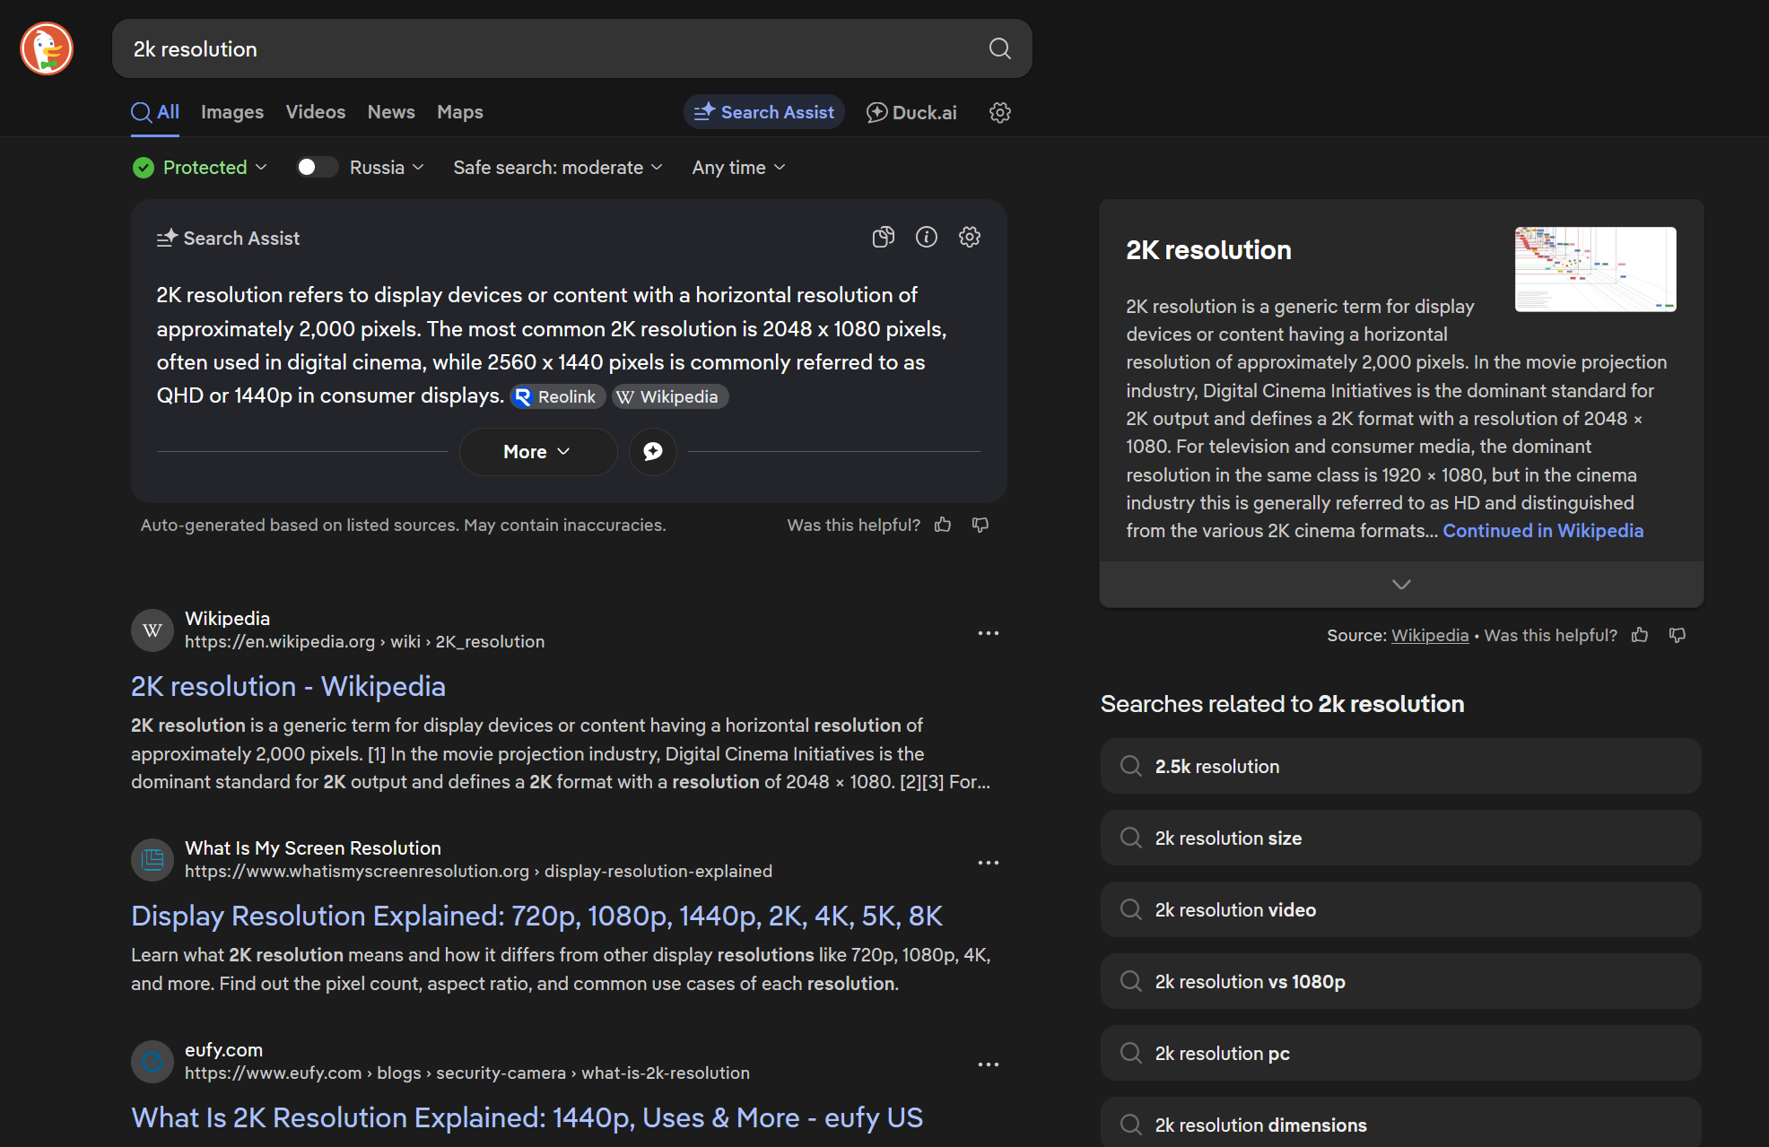Click the chat bubble follow-up icon

coord(652,451)
